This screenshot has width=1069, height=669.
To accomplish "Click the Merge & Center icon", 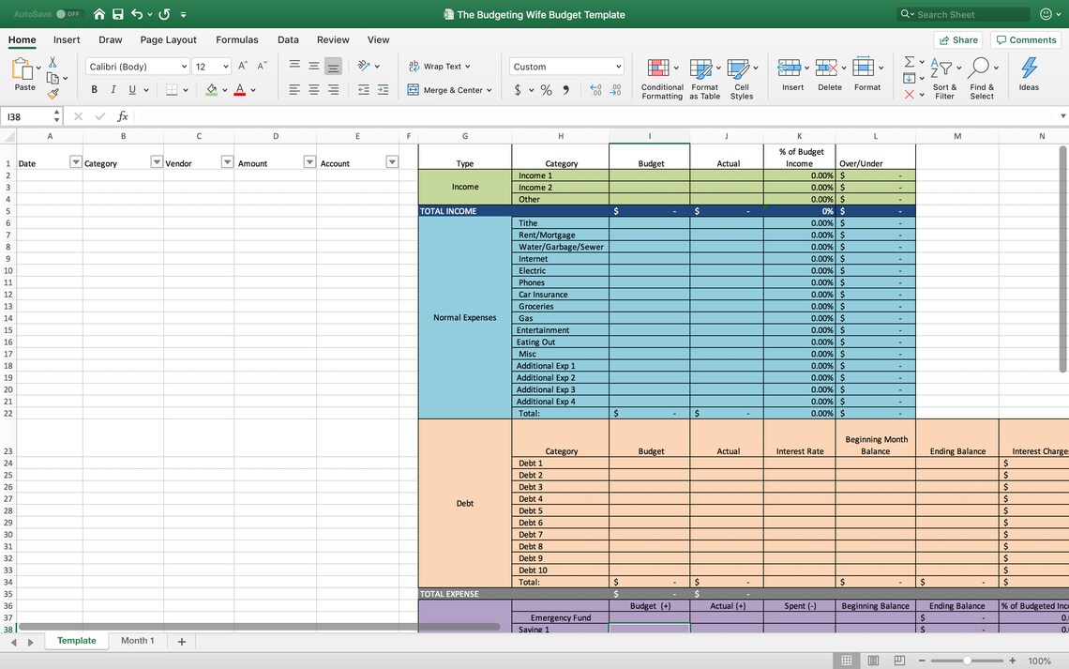I will (x=412, y=90).
